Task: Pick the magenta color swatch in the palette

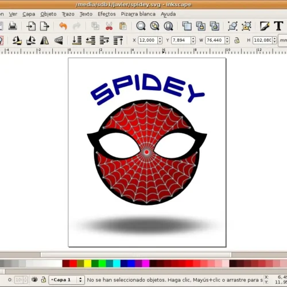Action: tap(146, 263)
